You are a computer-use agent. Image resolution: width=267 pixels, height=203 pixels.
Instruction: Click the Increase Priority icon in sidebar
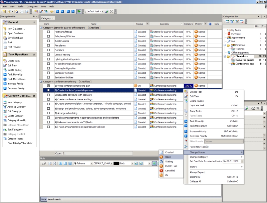tap(5, 84)
